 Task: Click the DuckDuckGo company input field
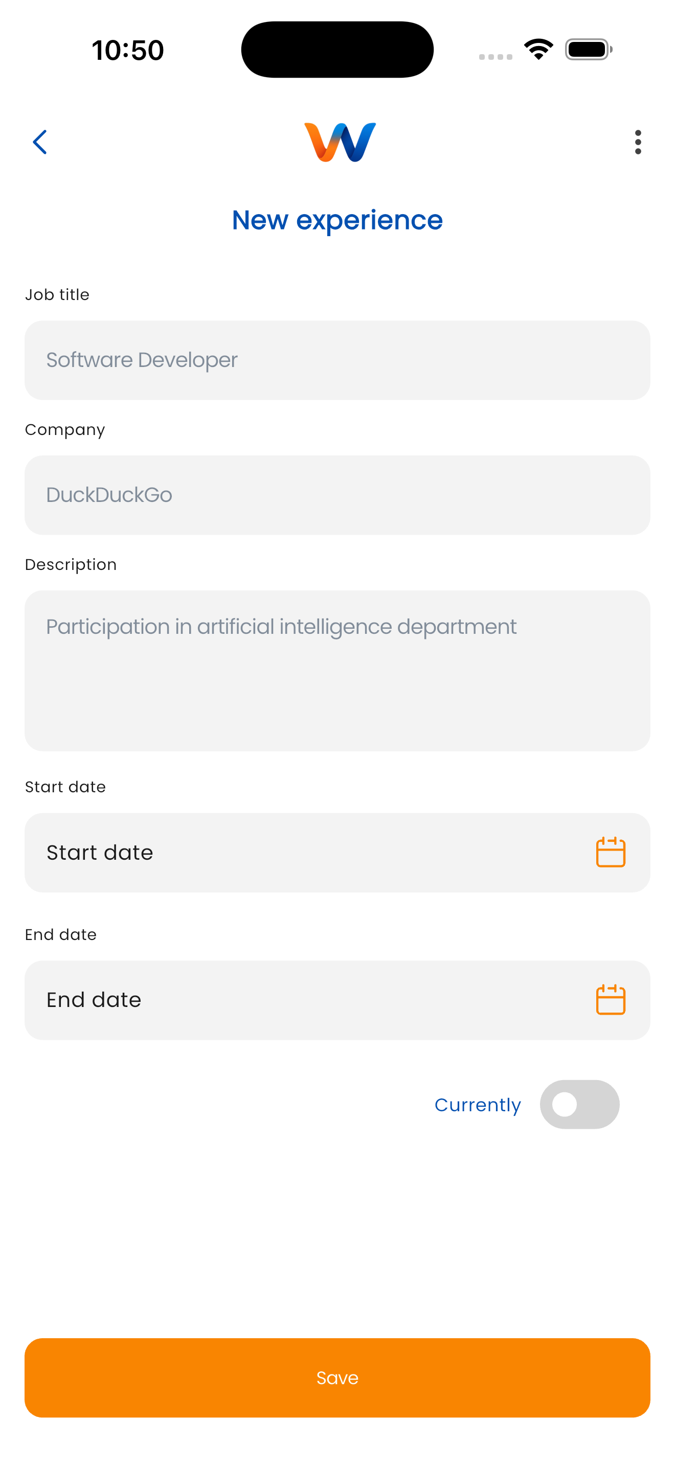pos(337,495)
